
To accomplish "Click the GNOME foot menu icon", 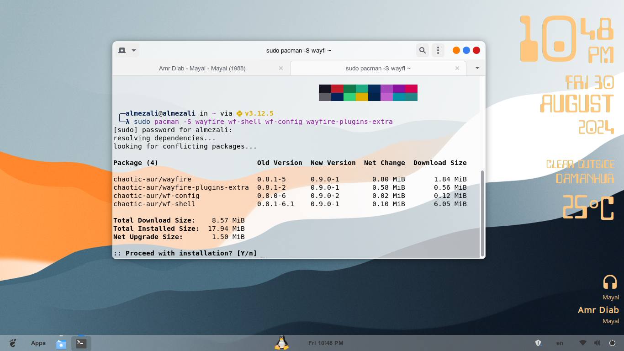I will pyautogui.click(x=13, y=343).
